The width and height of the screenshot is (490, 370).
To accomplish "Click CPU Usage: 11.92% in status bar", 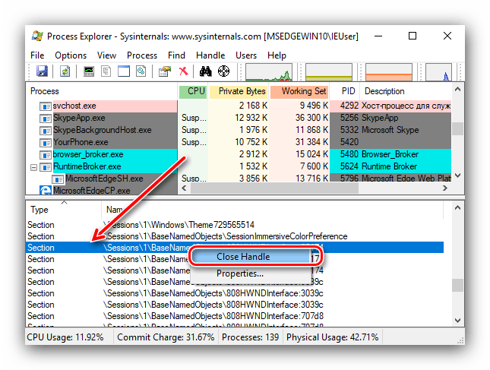I will [65, 337].
